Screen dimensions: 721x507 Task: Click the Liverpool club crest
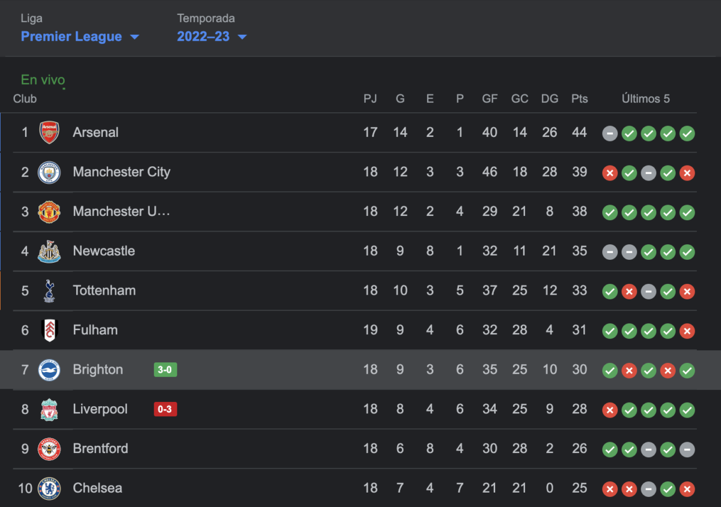pyautogui.click(x=49, y=410)
